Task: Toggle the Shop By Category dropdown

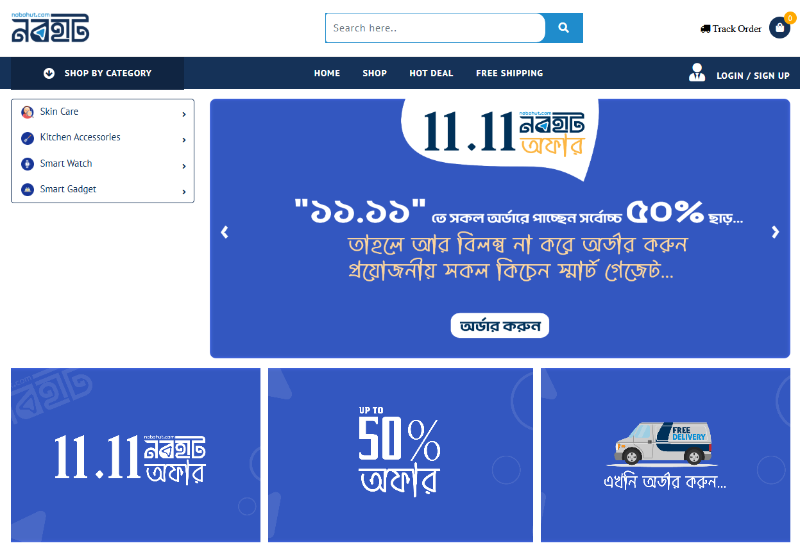Action: coord(98,73)
